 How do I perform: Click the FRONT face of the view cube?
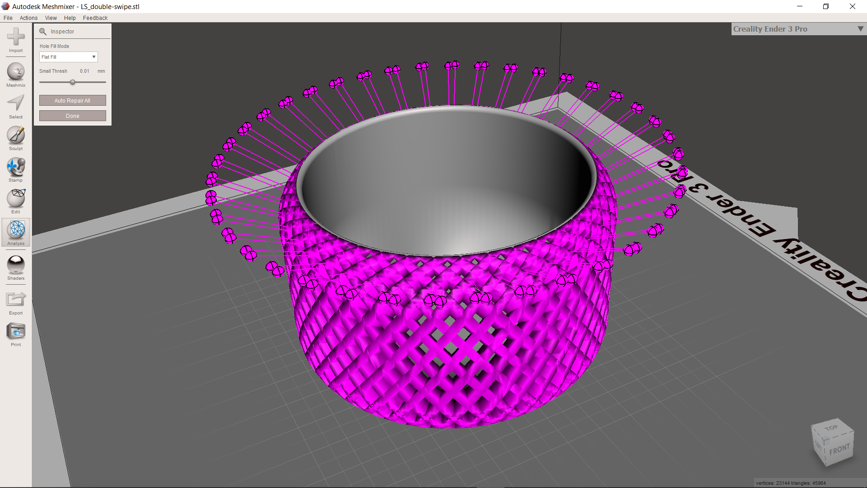839,450
